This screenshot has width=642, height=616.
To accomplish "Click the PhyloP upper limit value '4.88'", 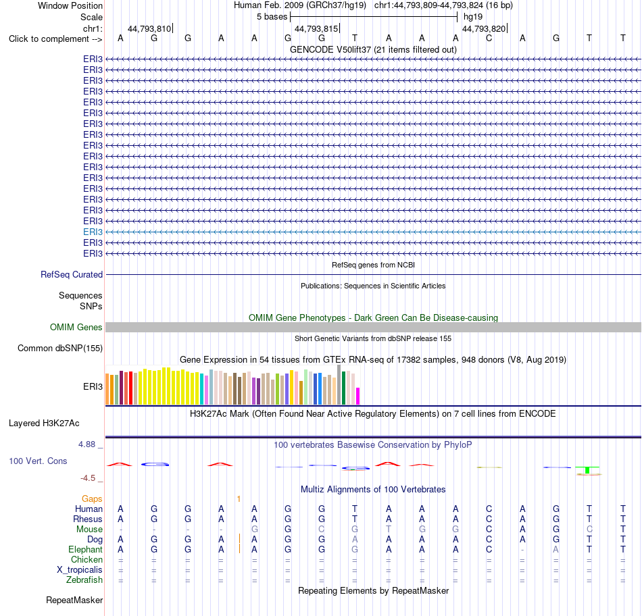I will [87, 444].
